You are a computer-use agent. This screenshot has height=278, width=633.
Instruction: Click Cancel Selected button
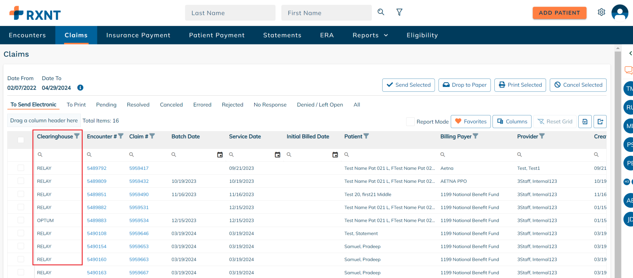pyautogui.click(x=578, y=85)
